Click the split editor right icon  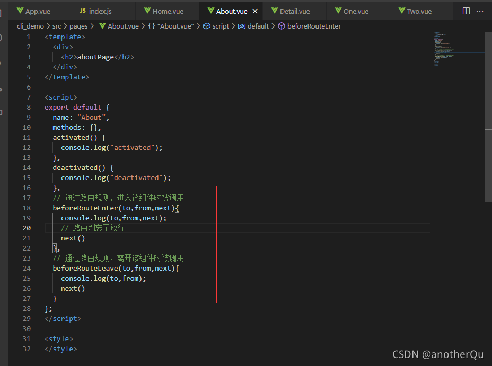point(466,11)
